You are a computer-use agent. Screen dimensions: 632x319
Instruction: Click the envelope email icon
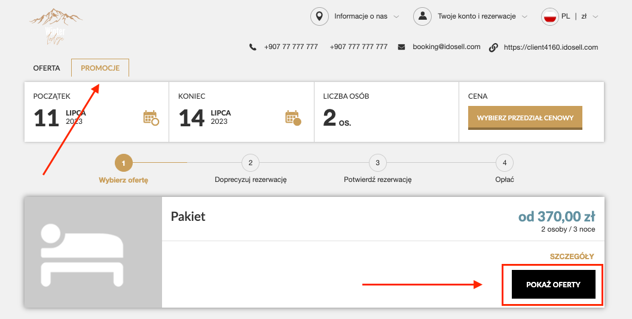[401, 47]
